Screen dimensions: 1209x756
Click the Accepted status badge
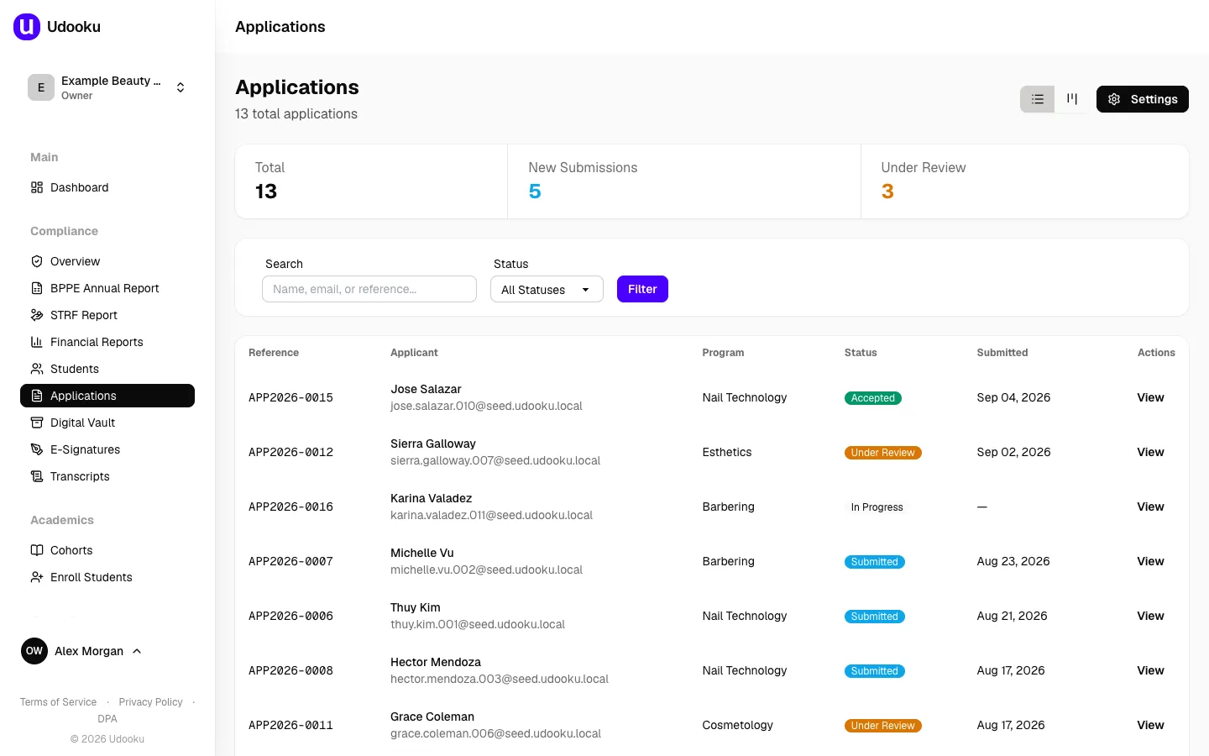pos(872,398)
